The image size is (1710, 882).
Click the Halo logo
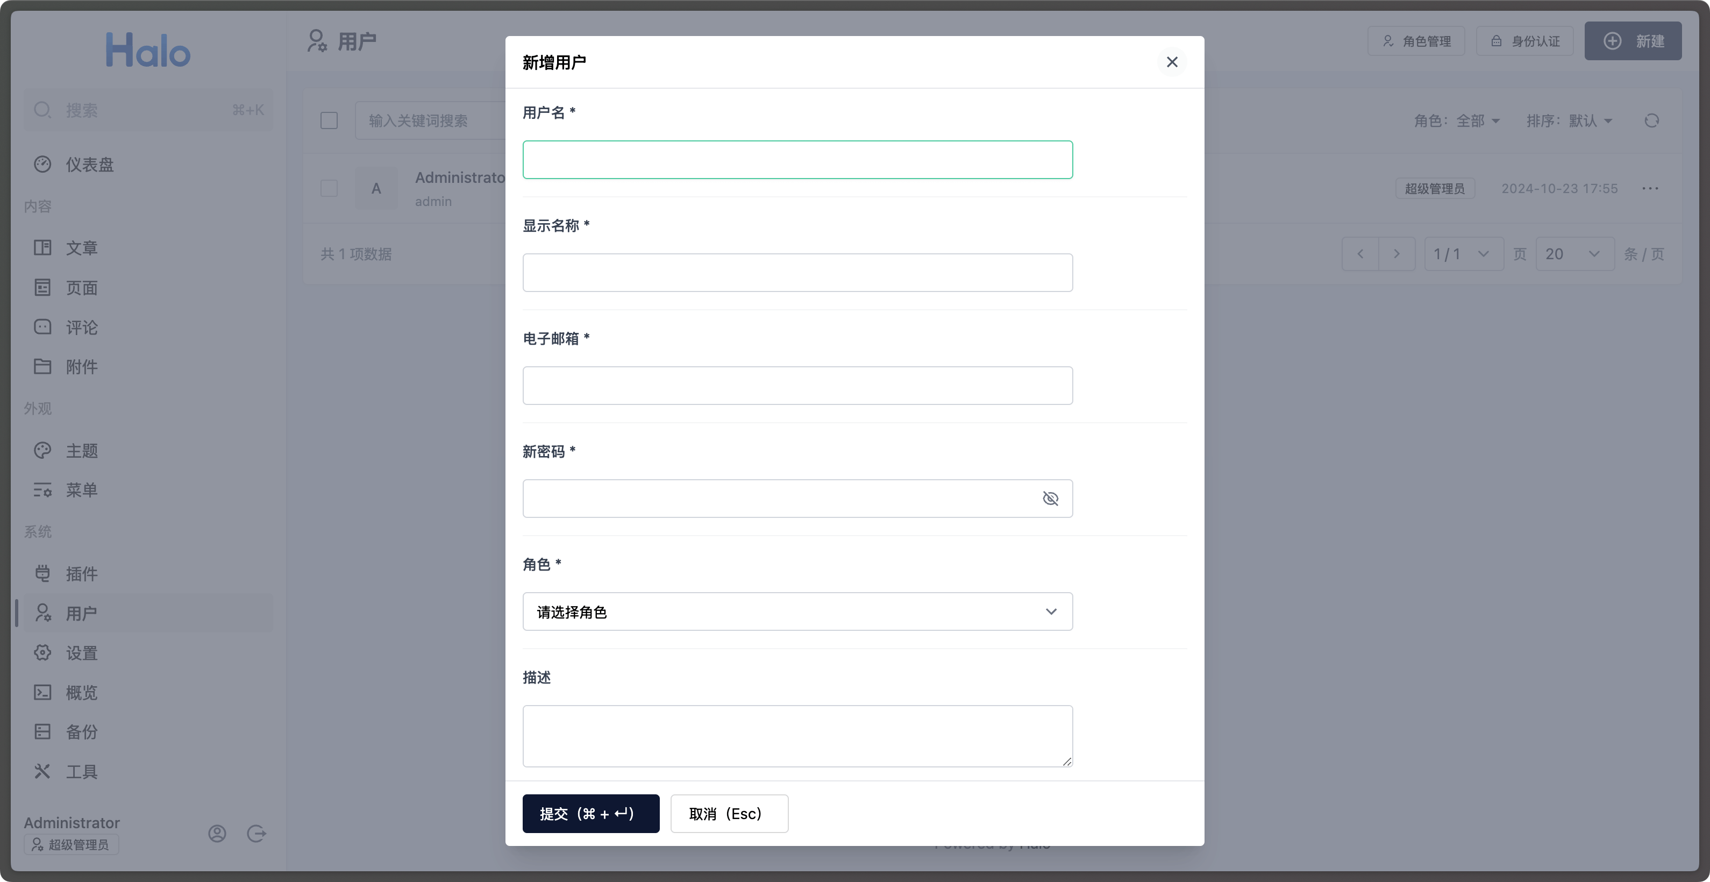(148, 50)
